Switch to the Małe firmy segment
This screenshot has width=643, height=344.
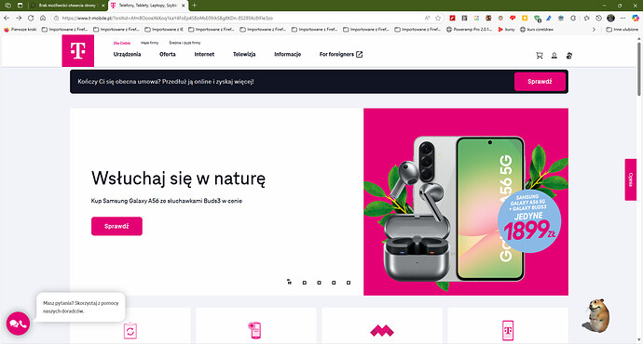150,43
